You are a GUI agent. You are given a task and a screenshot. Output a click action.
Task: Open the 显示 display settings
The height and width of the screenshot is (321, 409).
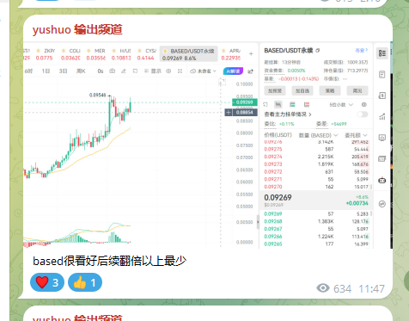pyautogui.click(x=153, y=71)
